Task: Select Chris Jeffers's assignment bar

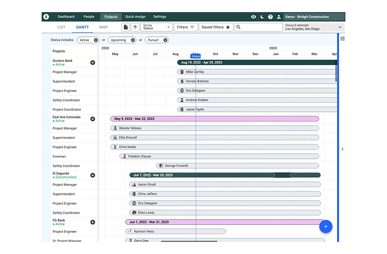Action: [225, 194]
